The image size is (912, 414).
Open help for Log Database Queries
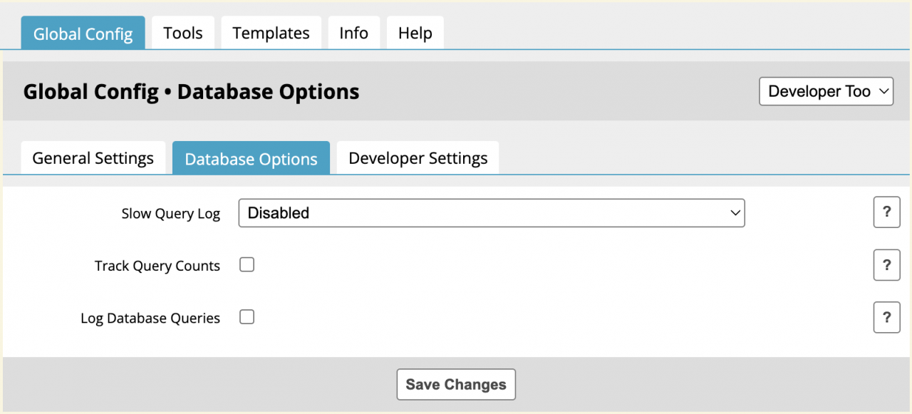tap(886, 318)
